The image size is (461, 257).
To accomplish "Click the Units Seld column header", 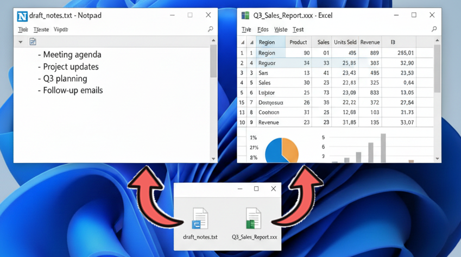I will (345, 42).
